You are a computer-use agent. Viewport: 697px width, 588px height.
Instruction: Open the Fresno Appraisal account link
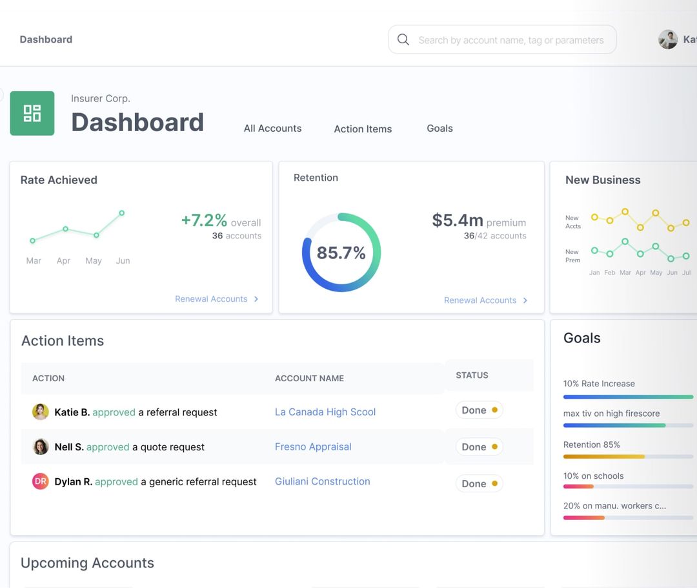(313, 446)
